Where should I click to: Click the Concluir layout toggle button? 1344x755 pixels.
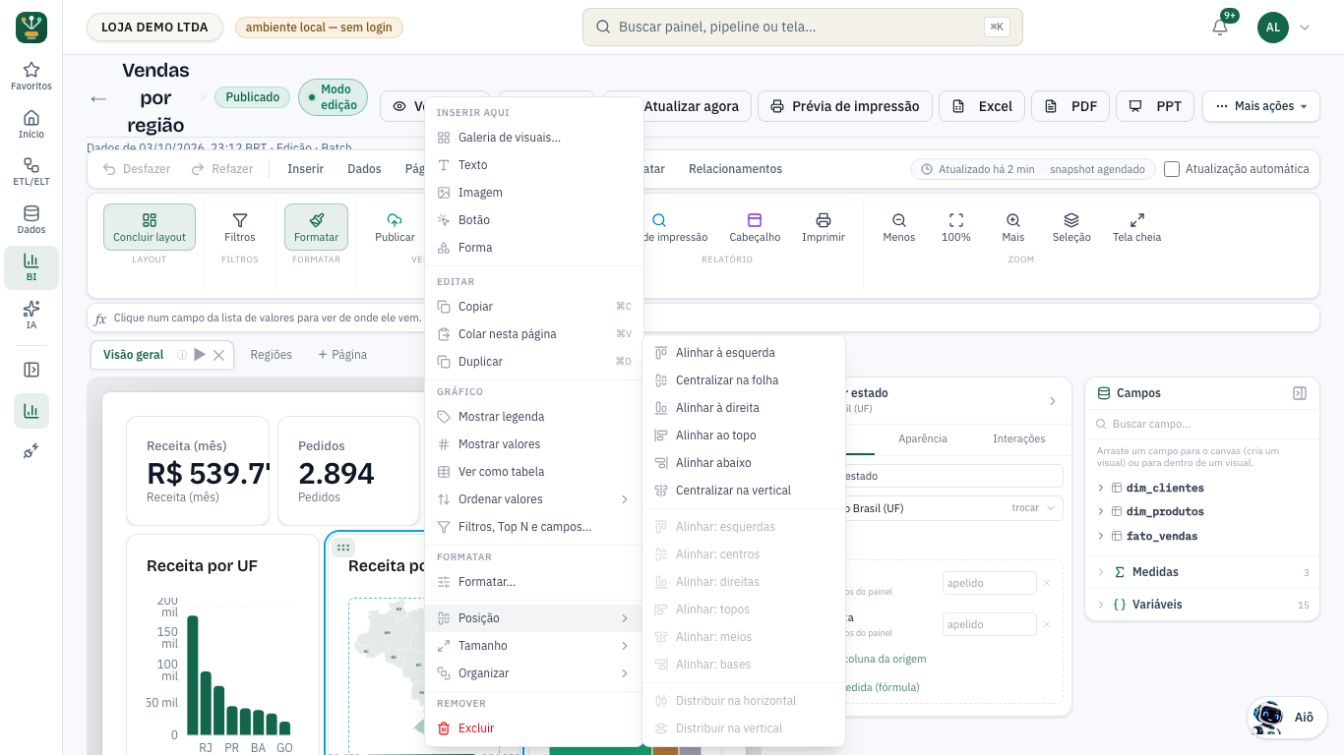[x=150, y=227]
